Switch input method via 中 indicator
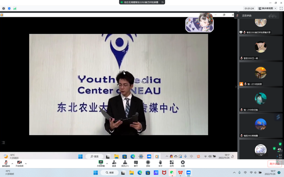 coord(245,173)
